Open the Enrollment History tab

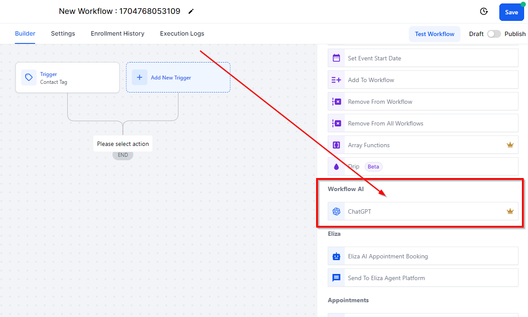coord(118,33)
